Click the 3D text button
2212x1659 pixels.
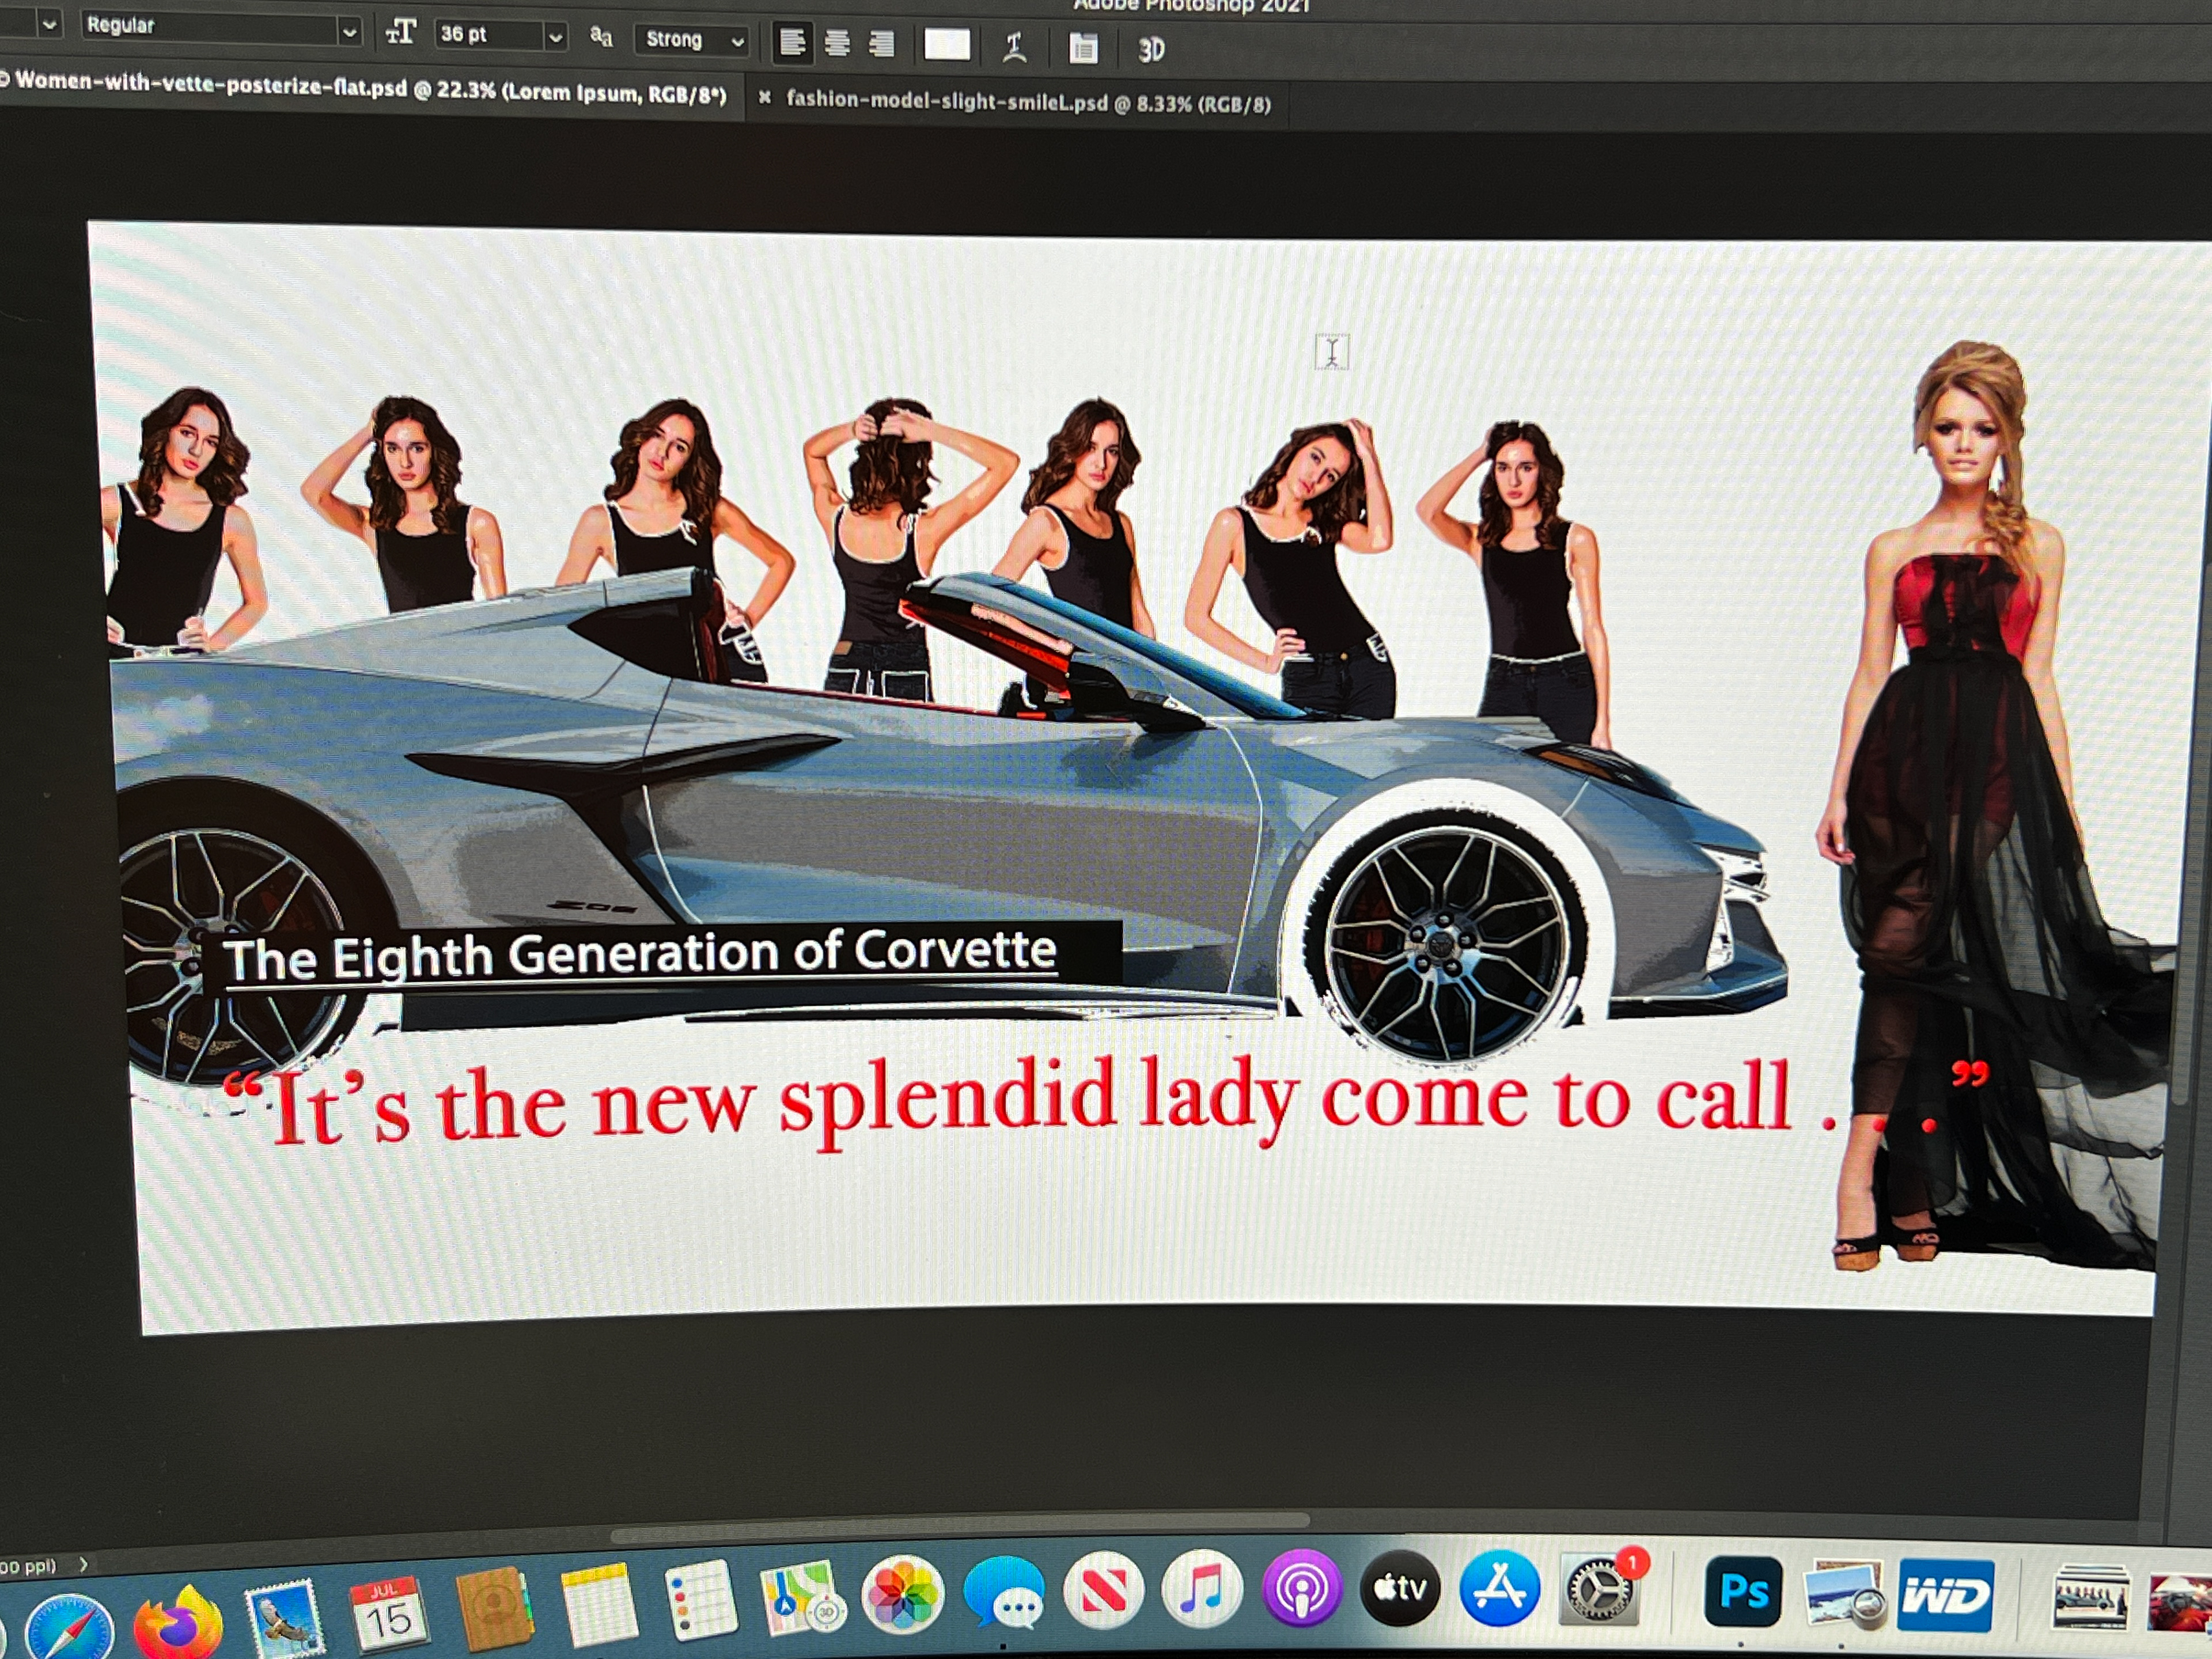pos(1151,49)
